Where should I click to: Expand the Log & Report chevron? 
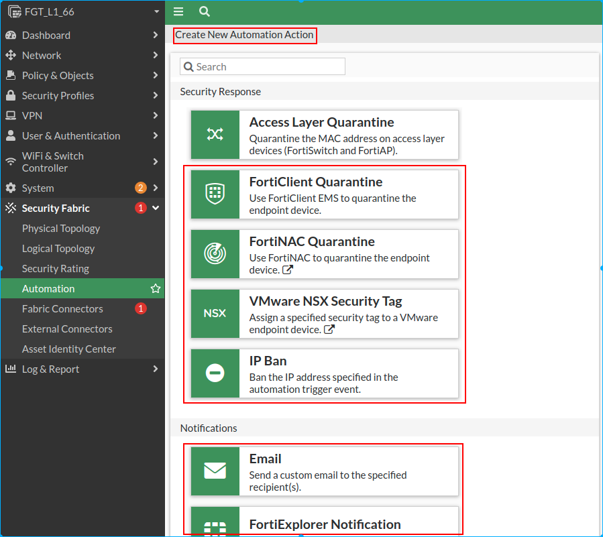(156, 369)
